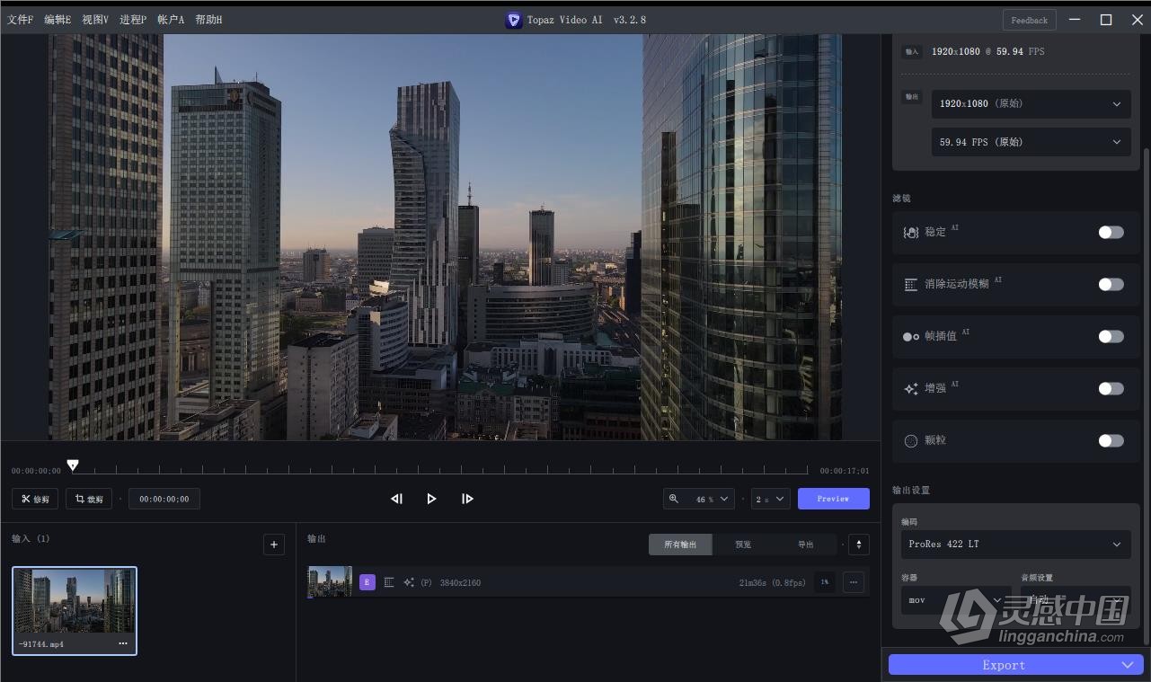Maximize the application window
Screen dimensions: 1151x682
pyautogui.click(x=1106, y=20)
